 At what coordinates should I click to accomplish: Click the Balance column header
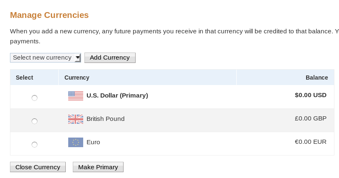[x=317, y=78]
